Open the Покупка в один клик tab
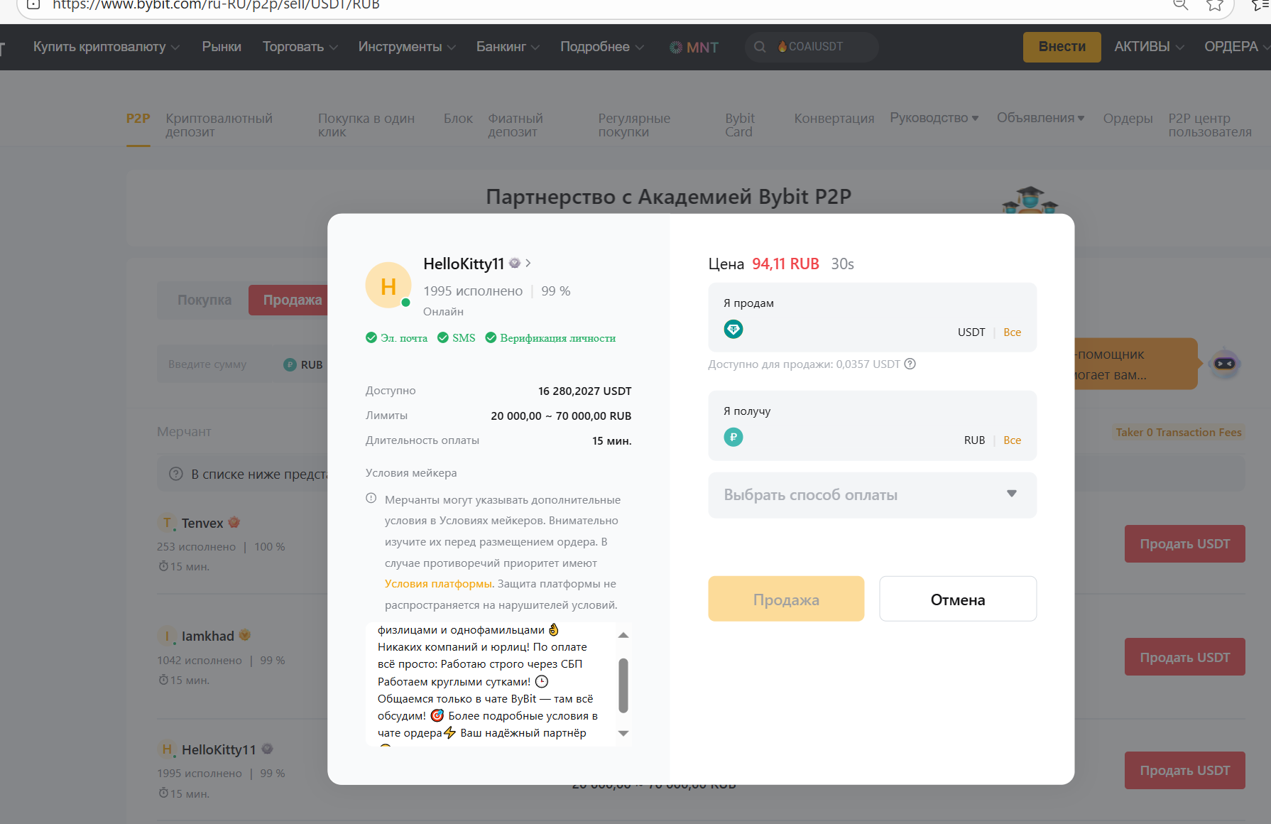The height and width of the screenshot is (824, 1271). pos(366,125)
